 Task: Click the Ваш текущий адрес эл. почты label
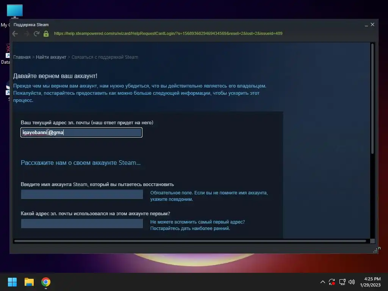[x=87, y=122]
